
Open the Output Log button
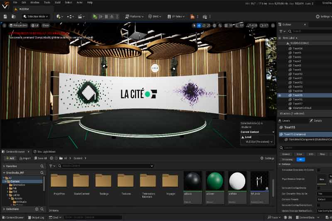tap(36, 217)
